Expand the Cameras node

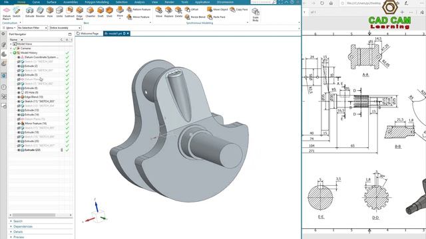11,48
